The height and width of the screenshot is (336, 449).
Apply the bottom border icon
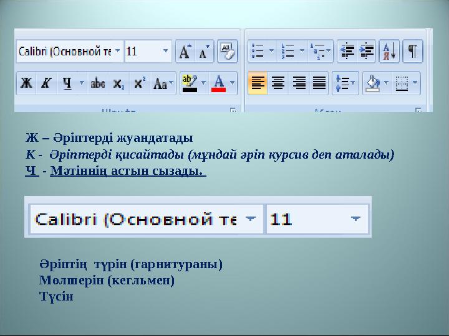(402, 83)
